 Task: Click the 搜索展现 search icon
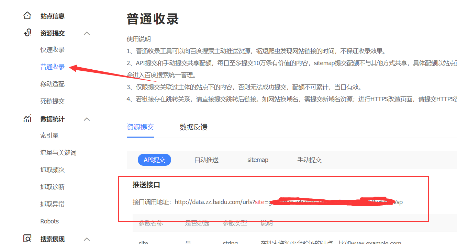click(x=27, y=239)
